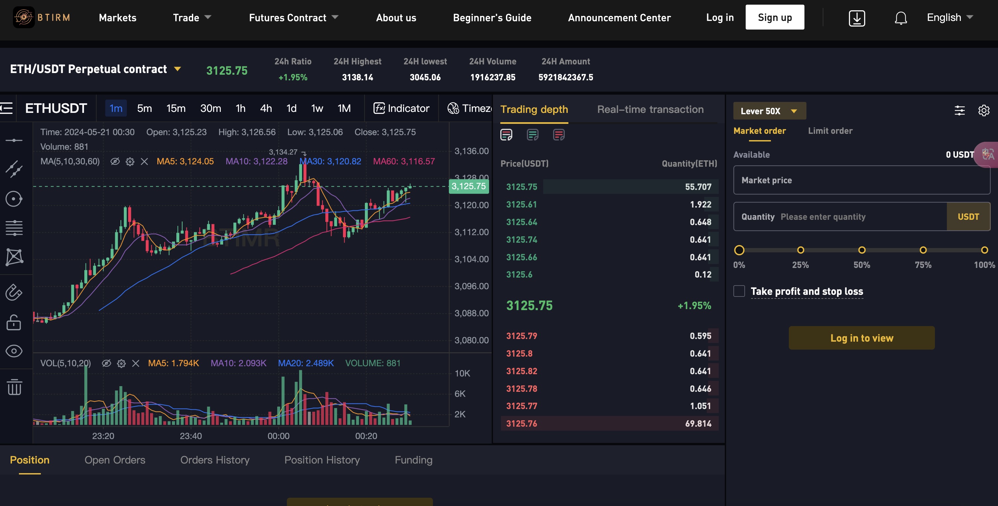Delete all drawings with trash icon
The width and height of the screenshot is (998, 506).
tap(14, 387)
